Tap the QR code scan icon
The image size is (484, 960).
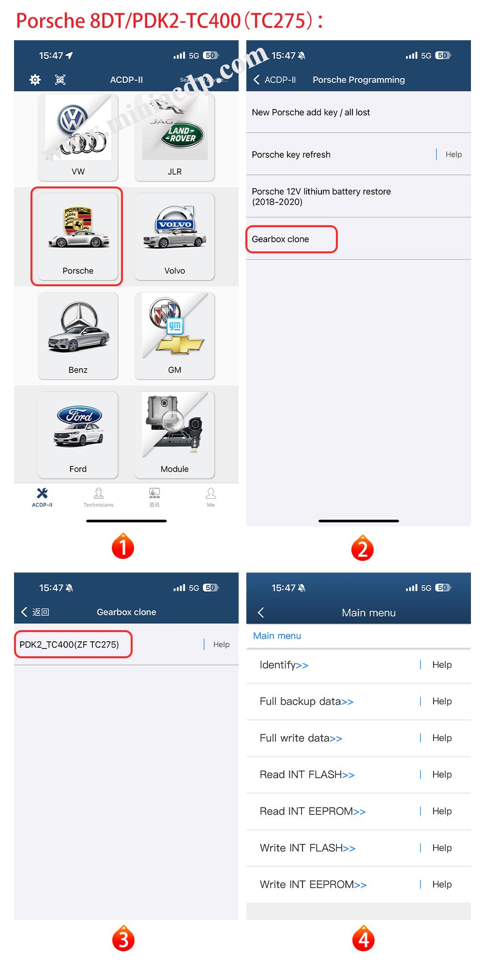coord(60,80)
